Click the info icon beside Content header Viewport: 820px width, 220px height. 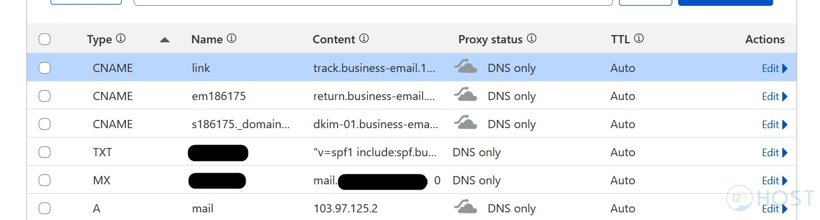coord(364,39)
